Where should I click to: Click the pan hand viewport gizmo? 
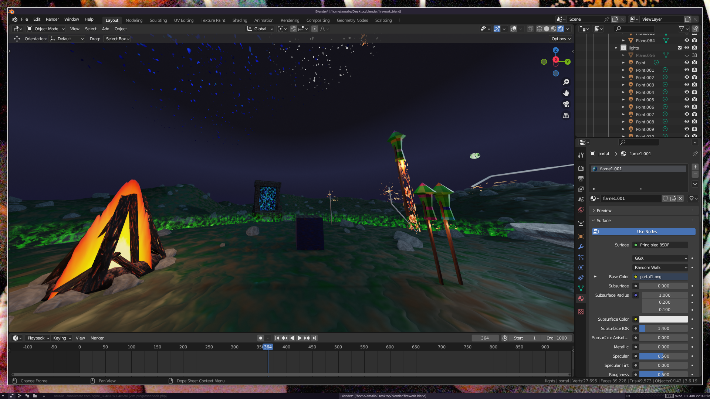coord(566,93)
